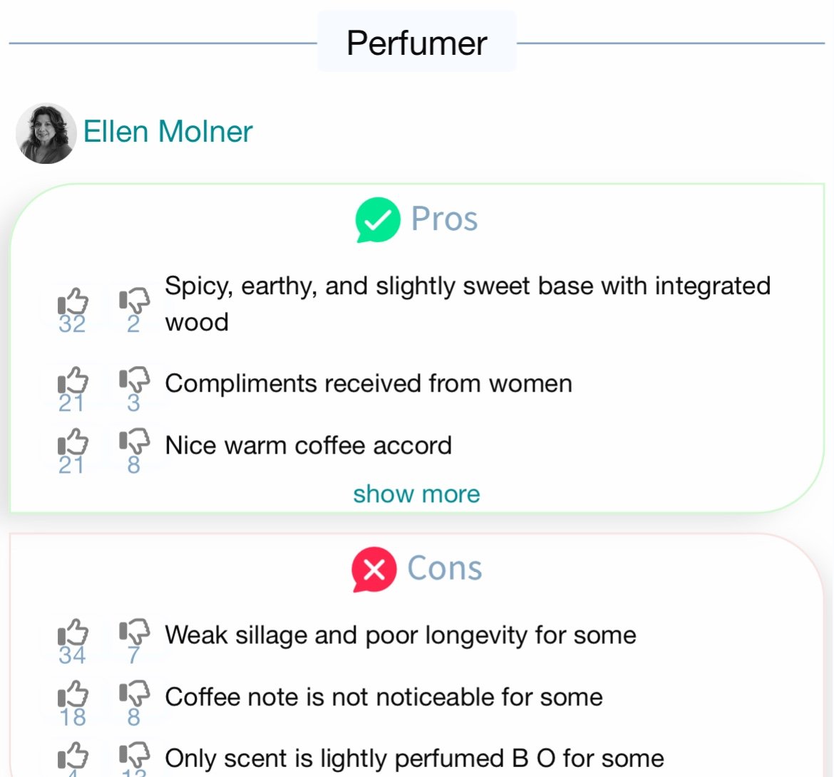Image resolution: width=834 pixels, height=777 pixels.
Task: Open Ellen Molner perfumer profile link
Action: click(x=168, y=131)
